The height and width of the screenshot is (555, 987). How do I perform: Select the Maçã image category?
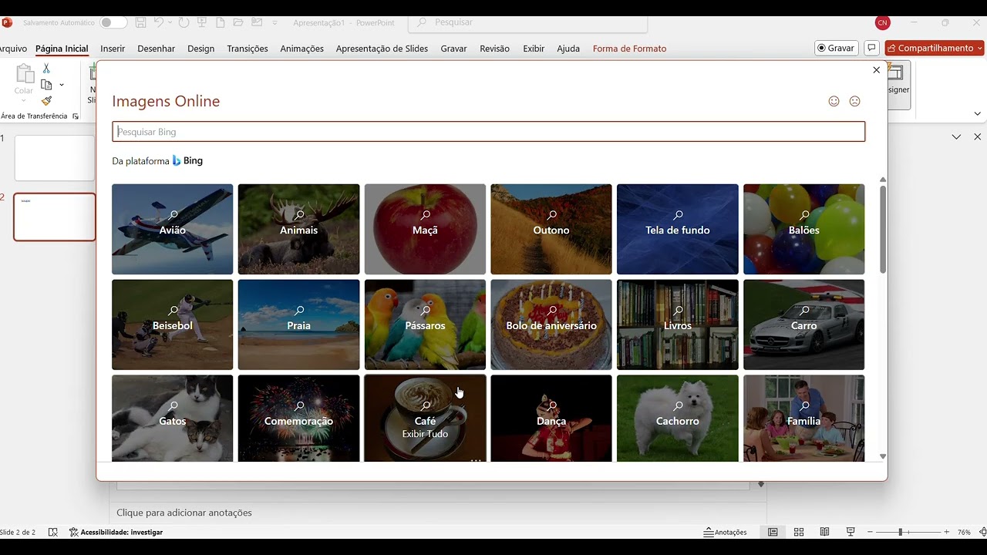[425, 229]
